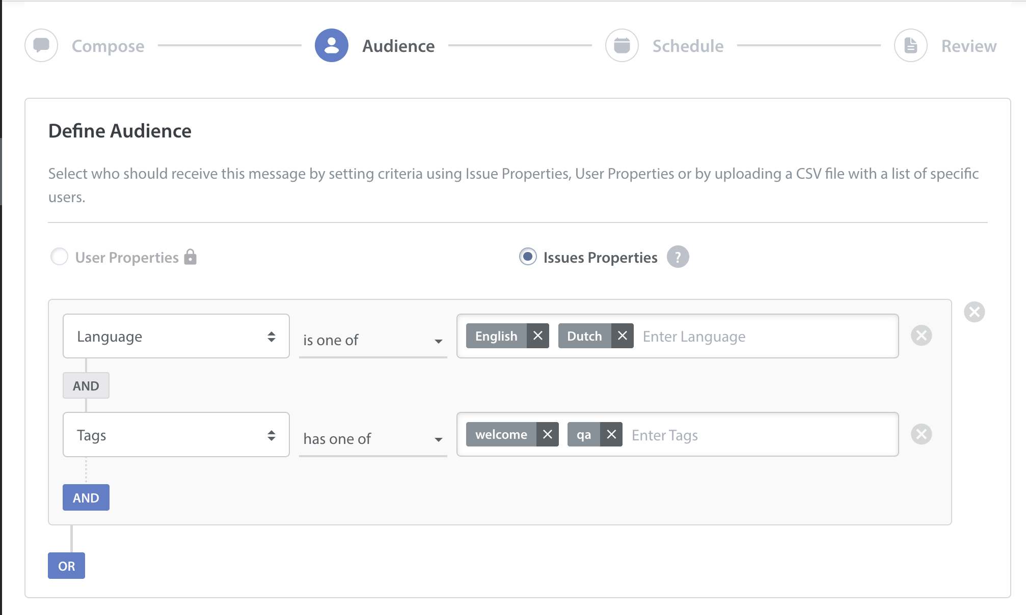The height and width of the screenshot is (615, 1026).
Task: Remove the qa tag from Tags
Action: (611, 434)
